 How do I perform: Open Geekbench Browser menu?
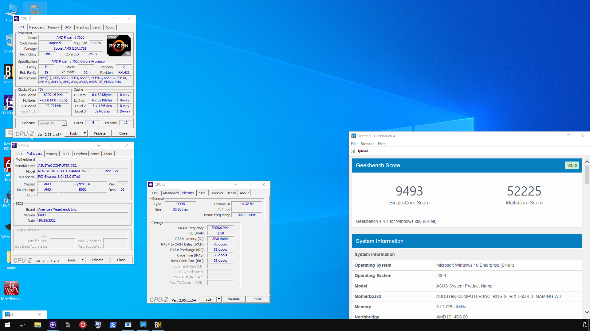tap(367, 144)
